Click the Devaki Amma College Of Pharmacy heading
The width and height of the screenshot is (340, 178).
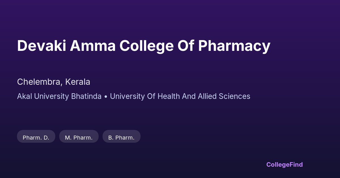(144, 46)
